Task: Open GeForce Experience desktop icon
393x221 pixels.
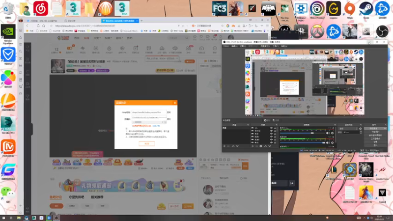Action: coord(8,34)
